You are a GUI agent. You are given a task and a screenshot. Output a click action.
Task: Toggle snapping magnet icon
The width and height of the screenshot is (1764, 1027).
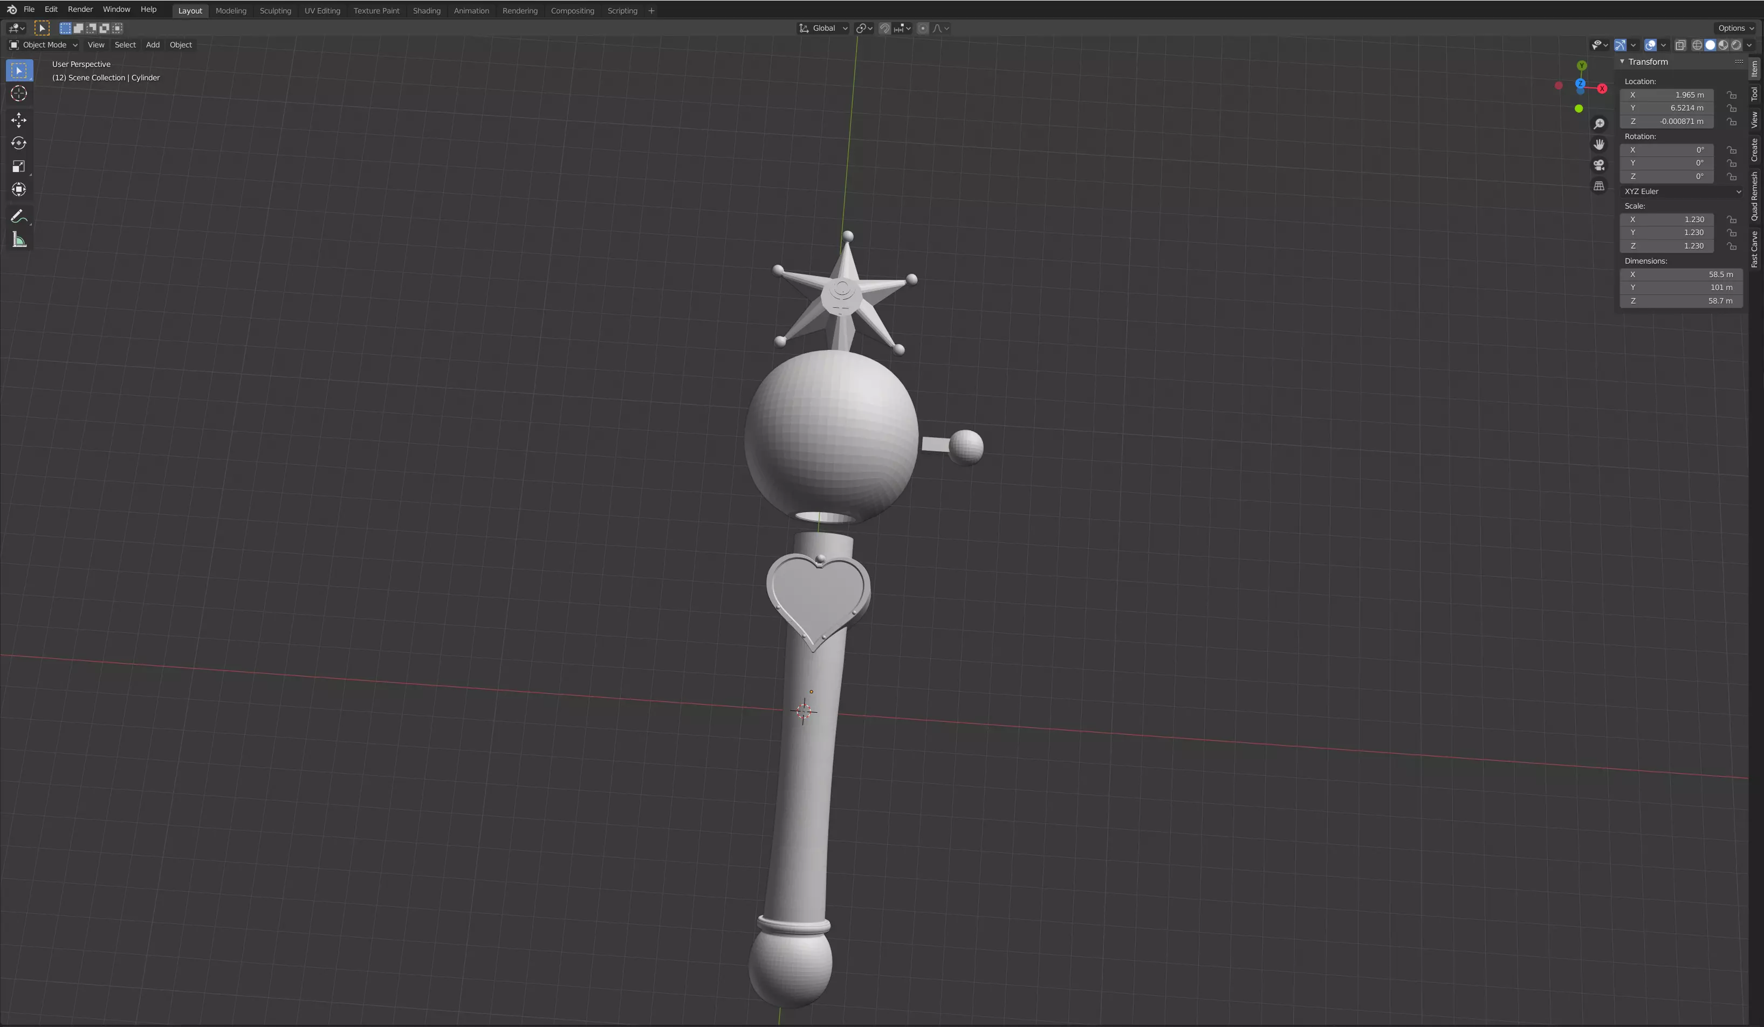(885, 28)
